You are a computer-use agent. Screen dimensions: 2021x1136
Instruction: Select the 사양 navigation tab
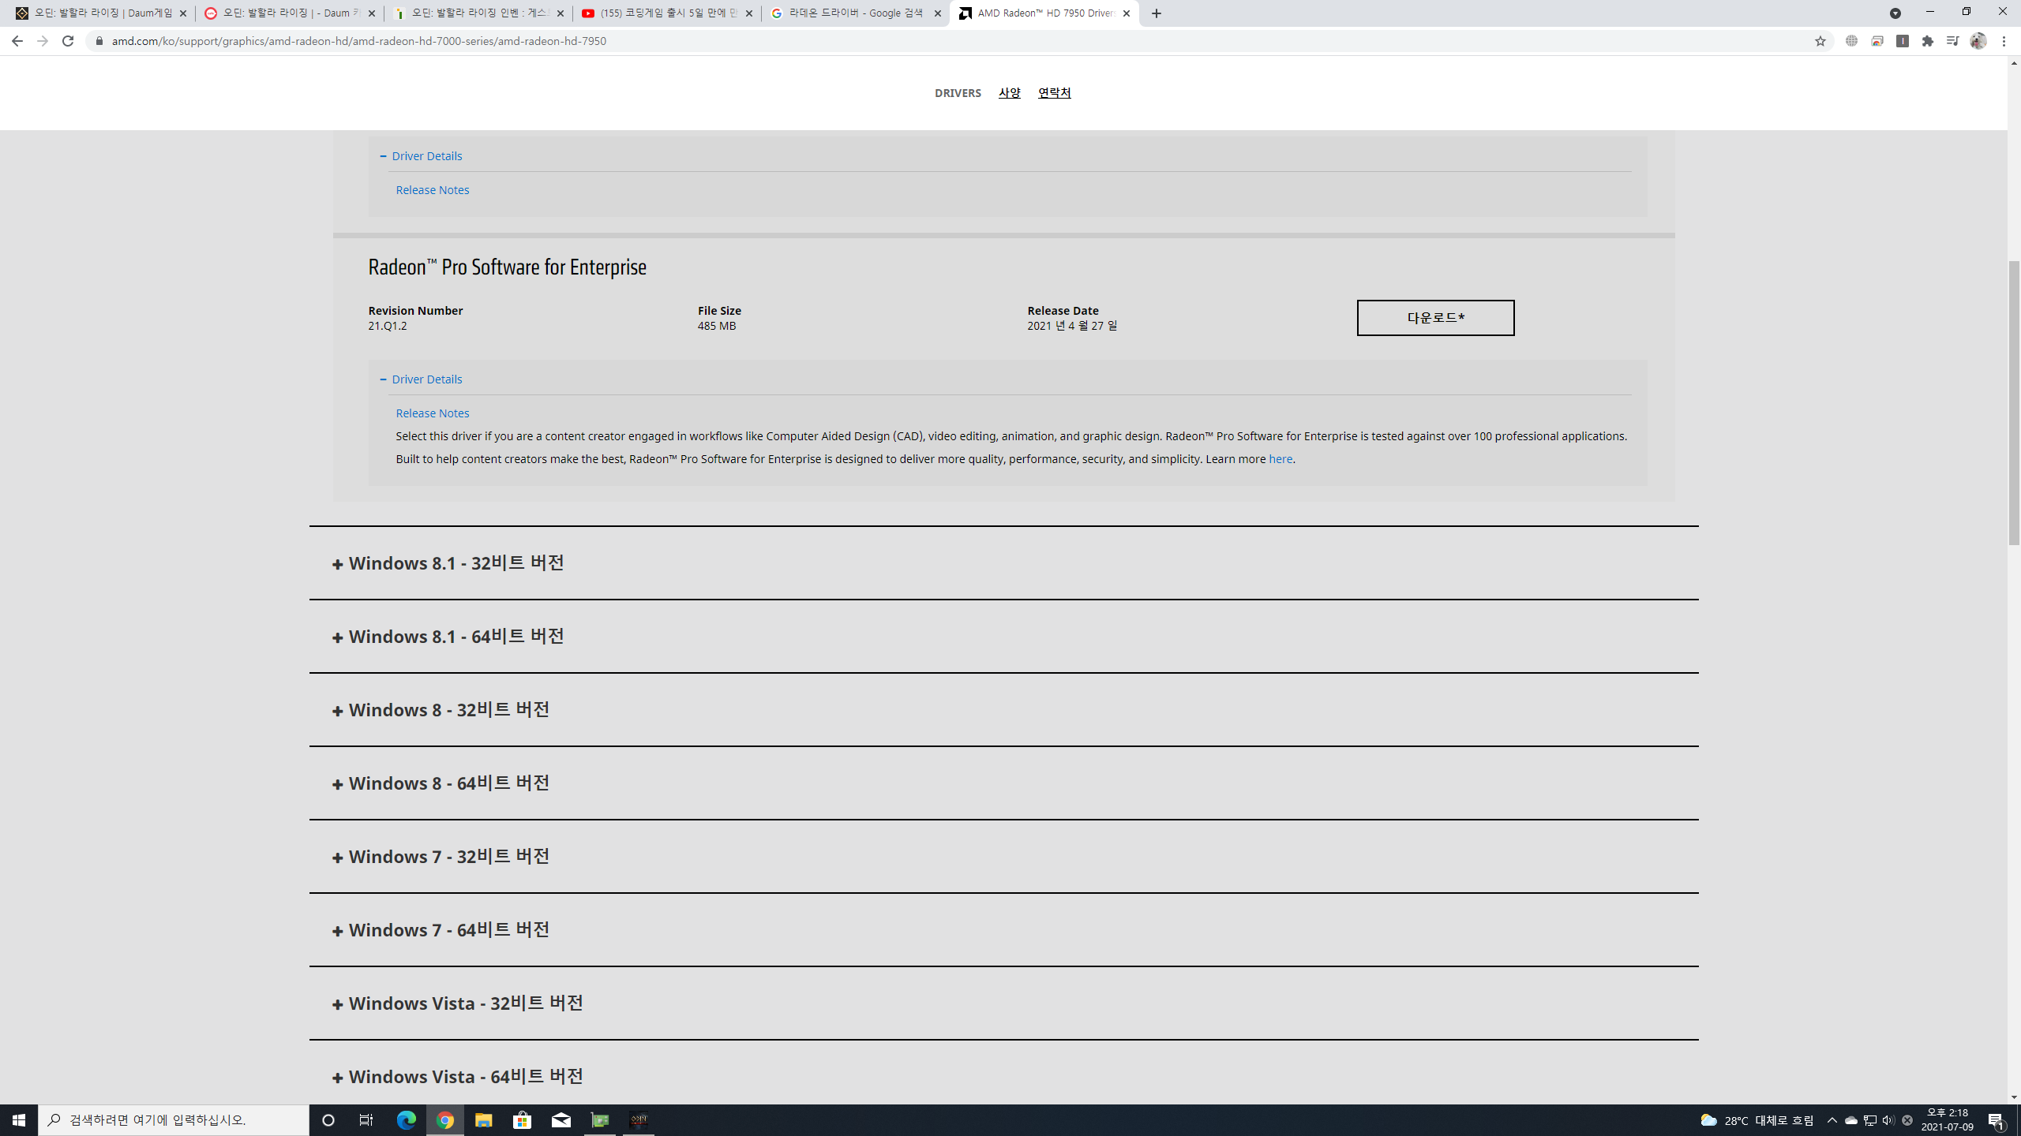click(1009, 93)
